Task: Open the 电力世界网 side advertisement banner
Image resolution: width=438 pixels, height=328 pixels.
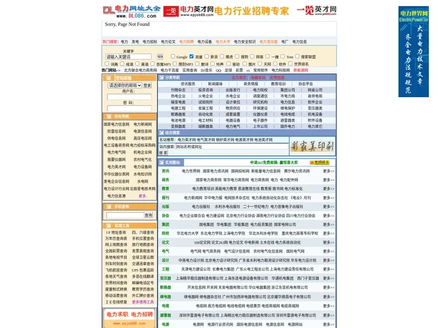Action: pos(414,52)
